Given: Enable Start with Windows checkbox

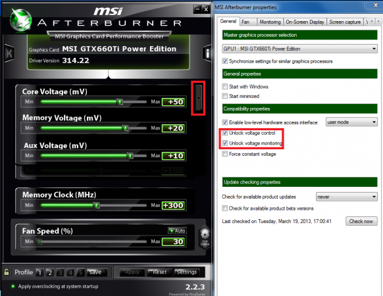Looking at the screenshot, I should pyautogui.click(x=224, y=86).
